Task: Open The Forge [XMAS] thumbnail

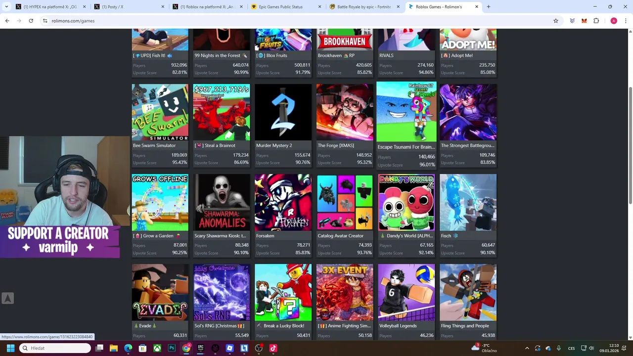Action: (345, 112)
